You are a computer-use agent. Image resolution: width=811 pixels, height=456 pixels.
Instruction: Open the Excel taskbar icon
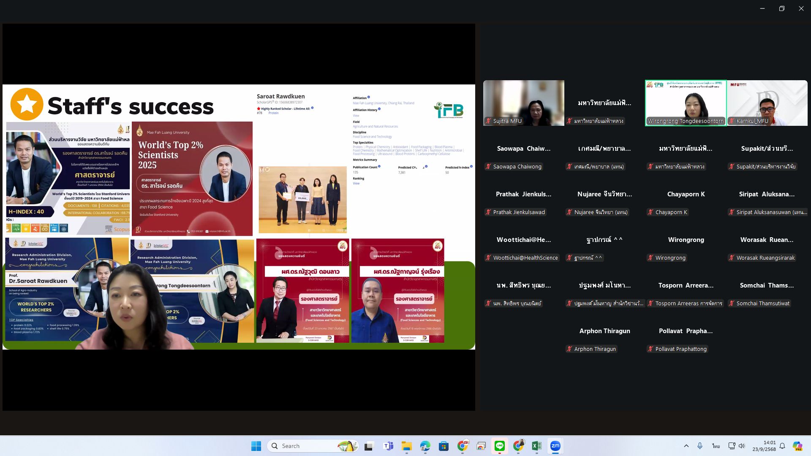pyautogui.click(x=536, y=446)
